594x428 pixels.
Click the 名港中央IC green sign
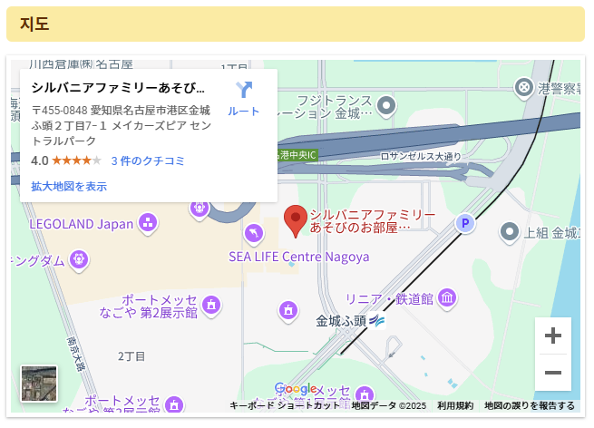pyautogui.click(x=297, y=155)
